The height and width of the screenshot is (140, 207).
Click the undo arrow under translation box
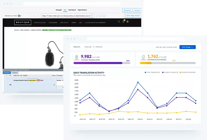58,87
